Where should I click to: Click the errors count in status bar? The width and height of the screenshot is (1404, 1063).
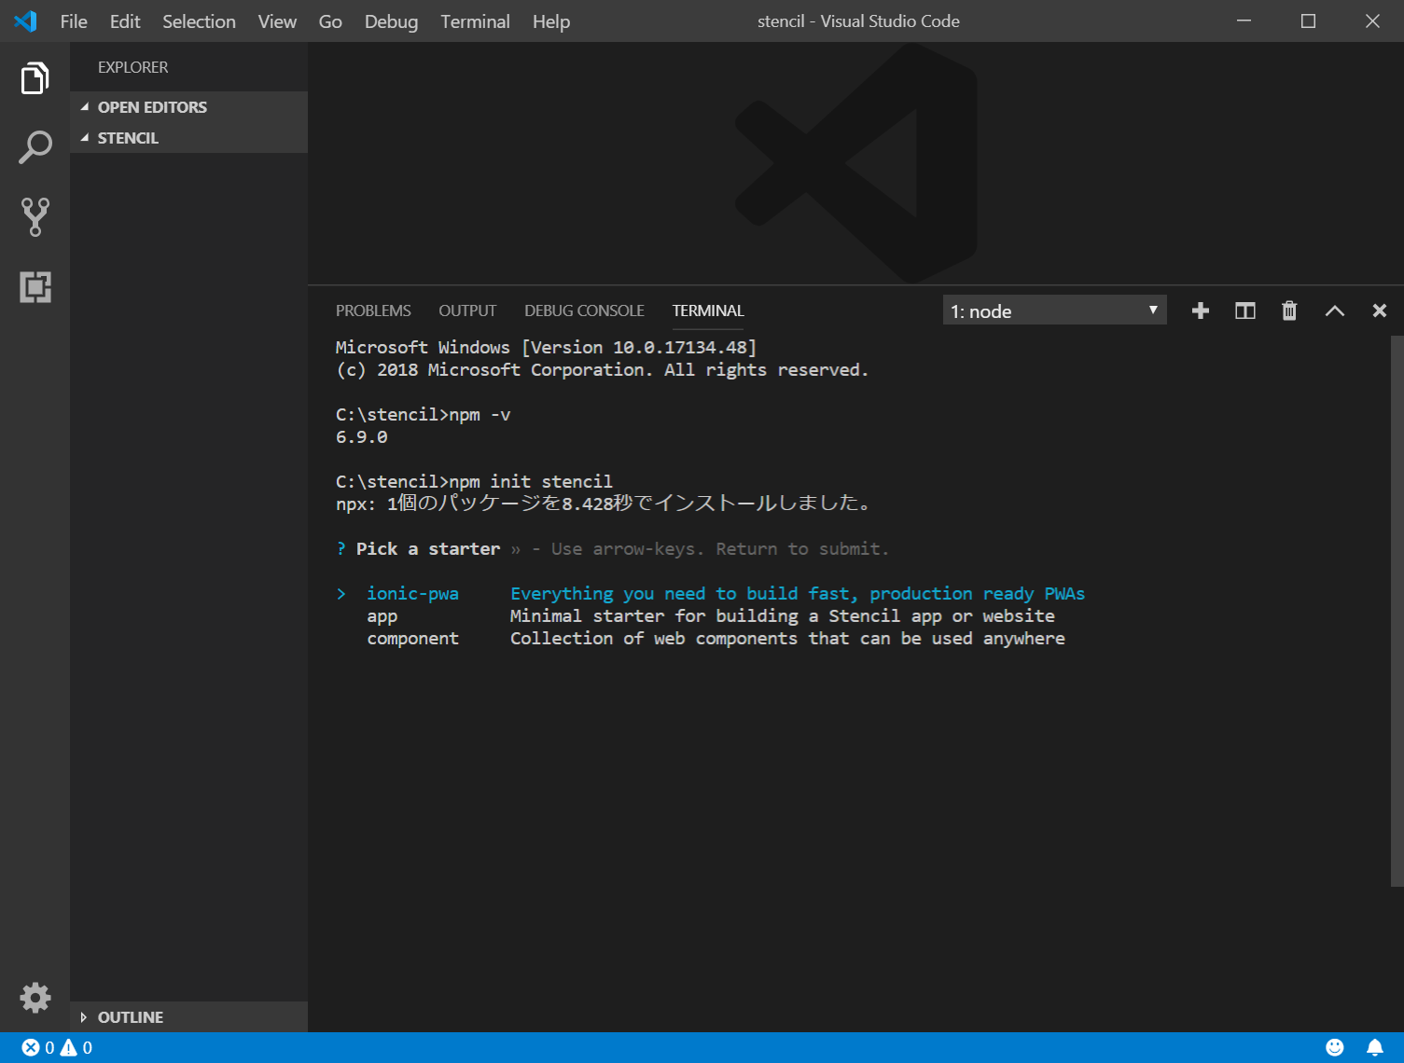tap(38, 1048)
